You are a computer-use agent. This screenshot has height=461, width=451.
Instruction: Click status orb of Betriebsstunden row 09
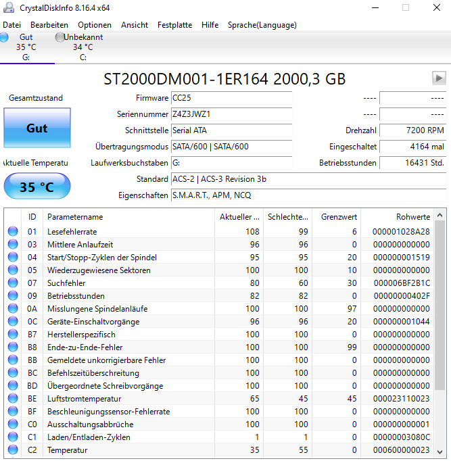[x=13, y=296]
